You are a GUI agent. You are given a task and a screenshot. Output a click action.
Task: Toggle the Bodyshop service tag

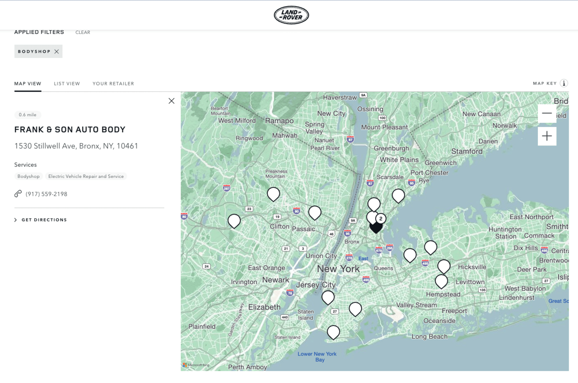28,176
